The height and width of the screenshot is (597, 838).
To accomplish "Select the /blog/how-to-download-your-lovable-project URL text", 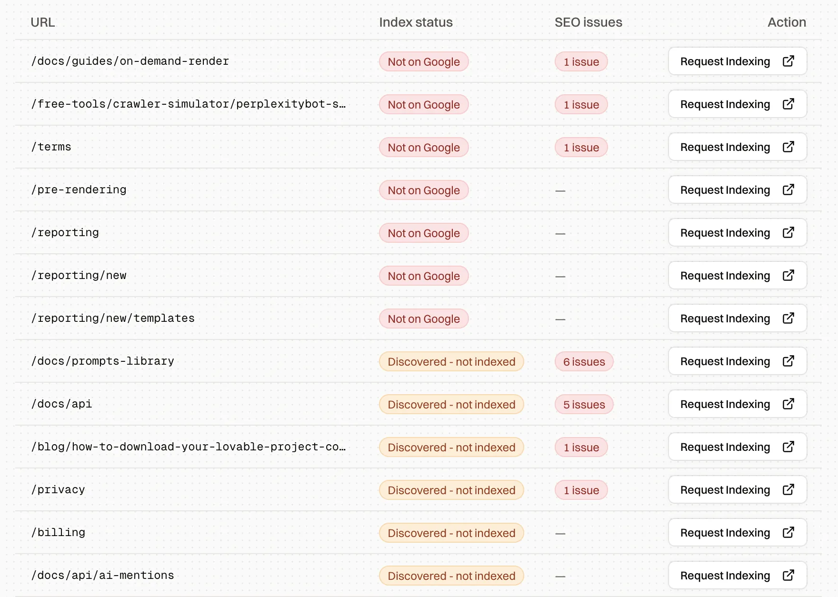I will tap(189, 447).
